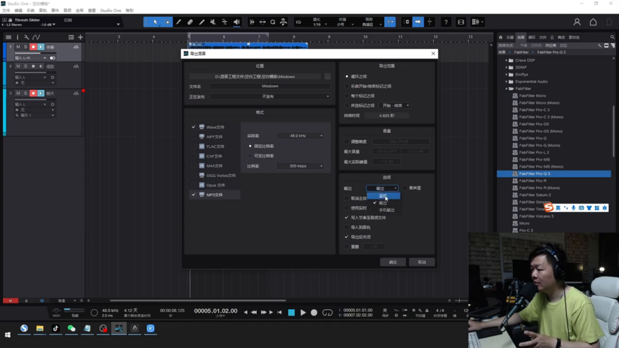The height and width of the screenshot is (348, 619).
Task: Edit the Mixdown file name field
Action: pyautogui.click(x=270, y=86)
